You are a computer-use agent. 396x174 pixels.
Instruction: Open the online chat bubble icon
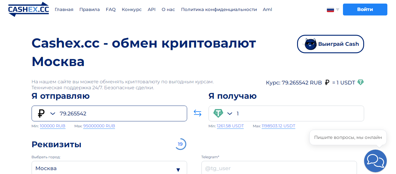[x=375, y=161]
